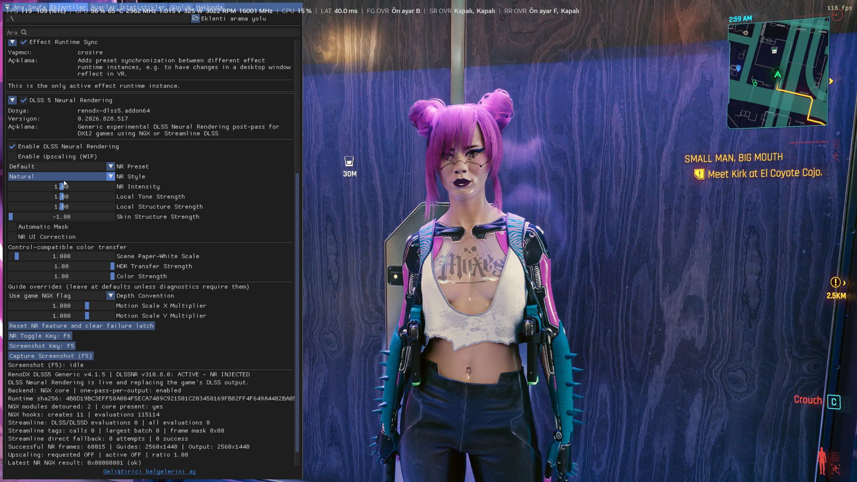The width and height of the screenshot is (857, 482).
Task: Click the NR Style dropdown arrow
Action: pyautogui.click(x=110, y=177)
